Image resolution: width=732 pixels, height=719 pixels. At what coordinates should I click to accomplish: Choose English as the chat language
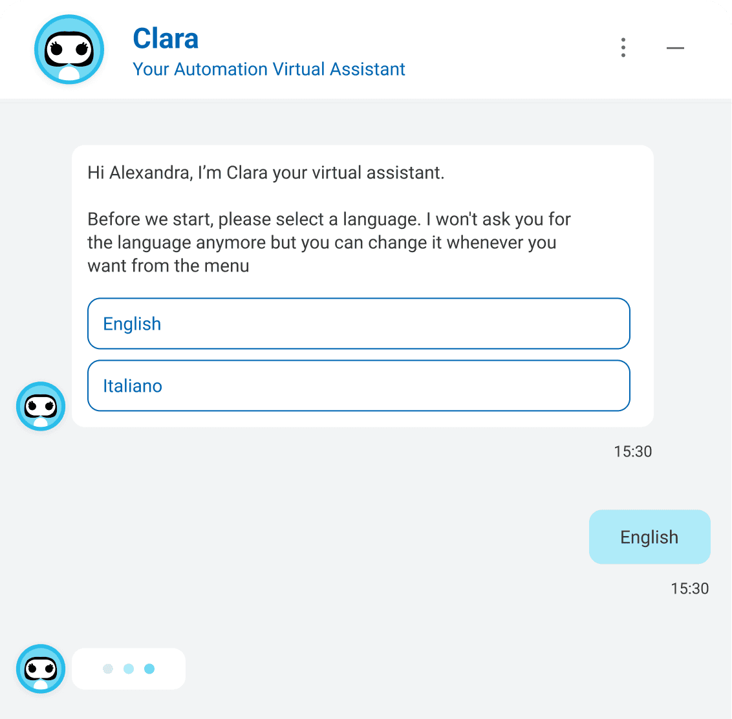click(x=359, y=323)
